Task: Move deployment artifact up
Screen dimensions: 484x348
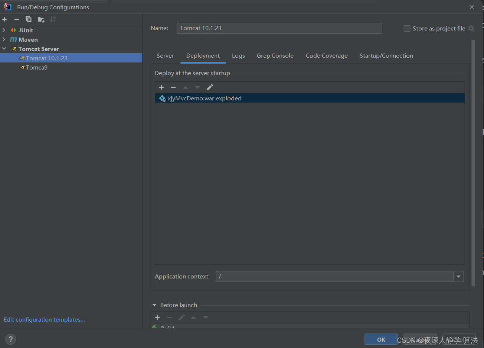Action: (x=186, y=87)
